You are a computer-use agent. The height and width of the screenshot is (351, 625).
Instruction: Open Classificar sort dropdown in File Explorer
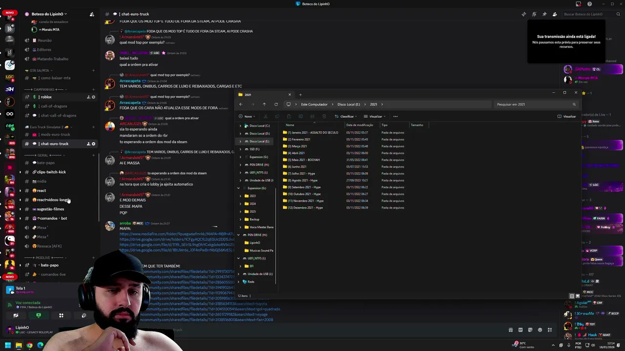tap(346, 117)
